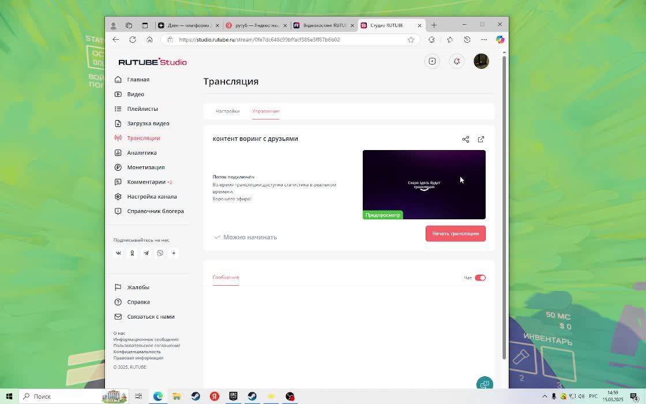Open Пользовательское соглашение footer link

(147, 346)
